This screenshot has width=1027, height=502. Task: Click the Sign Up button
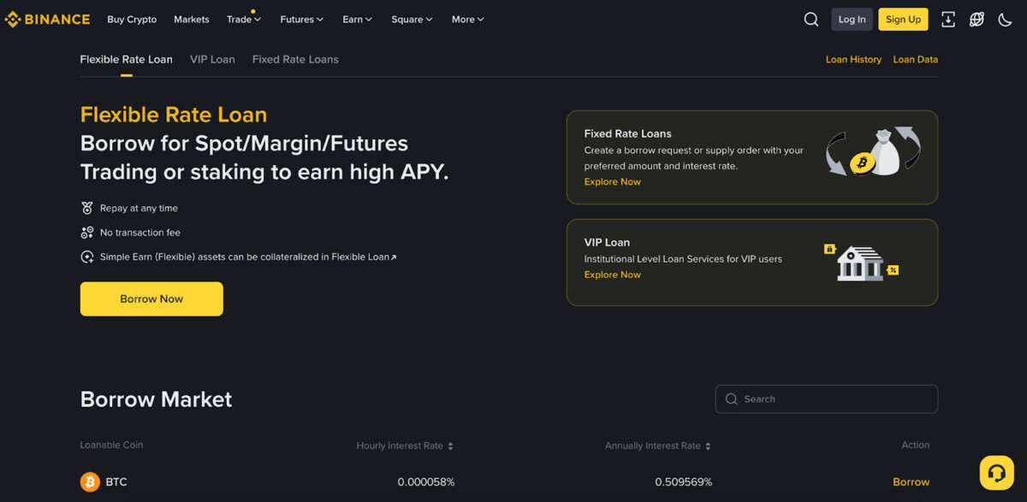tap(903, 19)
